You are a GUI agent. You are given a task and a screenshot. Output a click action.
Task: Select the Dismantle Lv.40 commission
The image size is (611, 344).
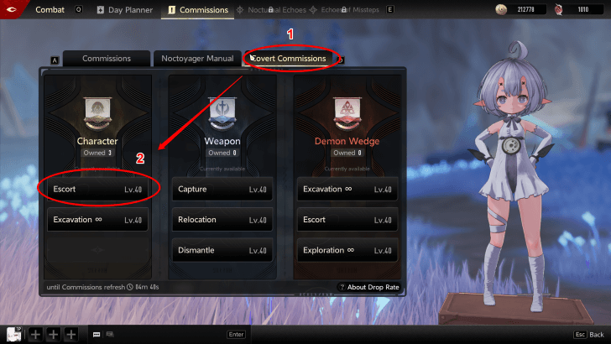[x=222, y=250]
